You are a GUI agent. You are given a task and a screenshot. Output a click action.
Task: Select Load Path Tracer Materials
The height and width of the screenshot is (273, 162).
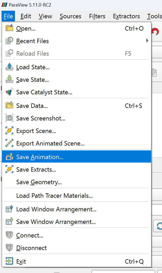(x=54, y=196)
